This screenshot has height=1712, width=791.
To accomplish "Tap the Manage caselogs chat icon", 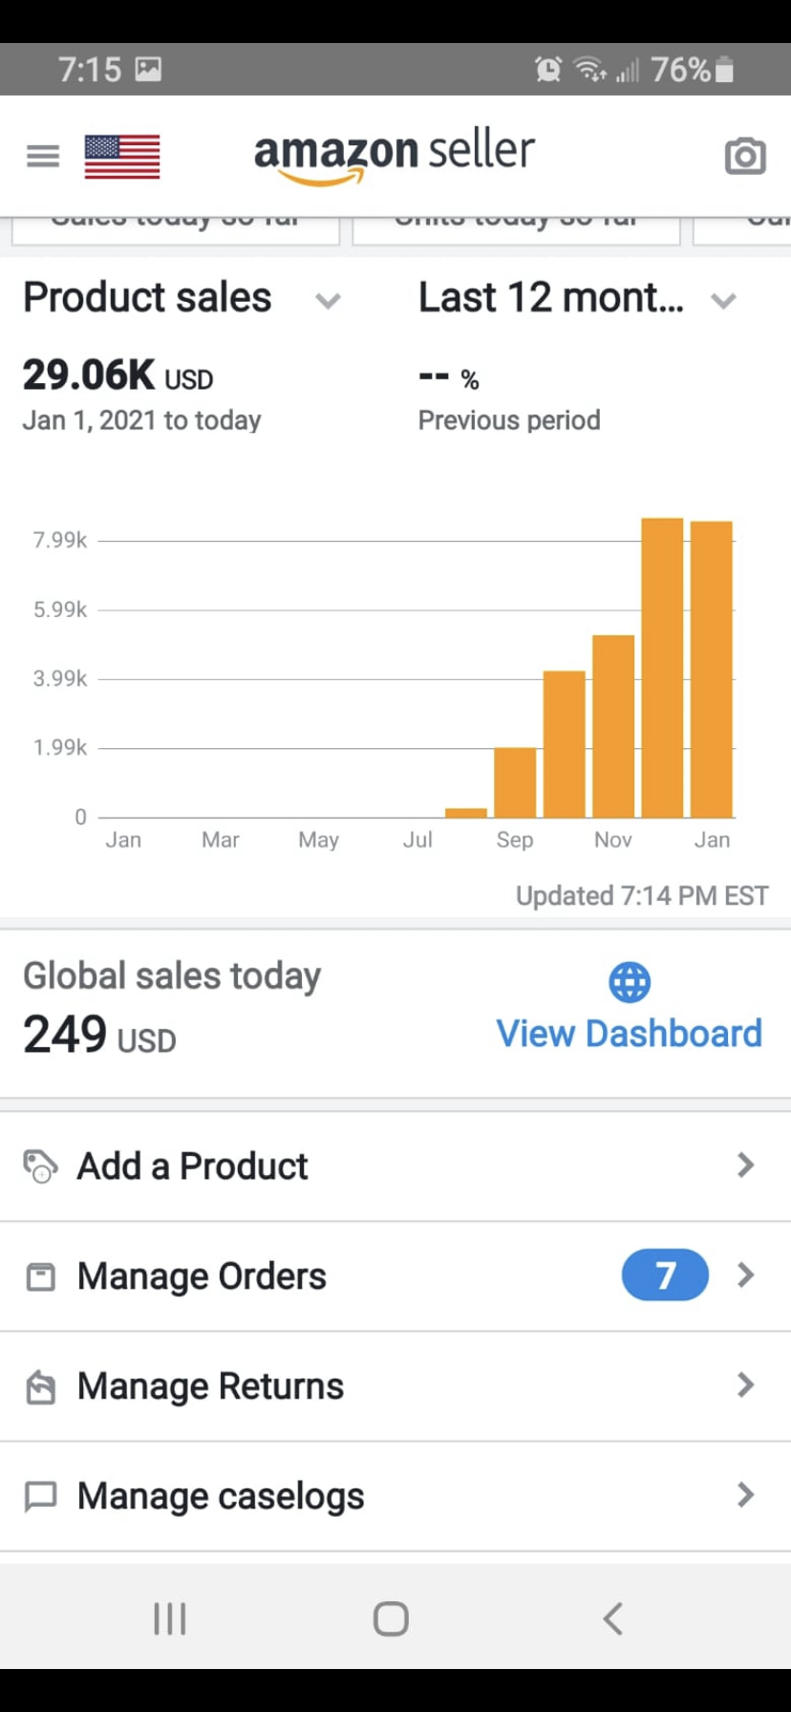I will 40,1496.
